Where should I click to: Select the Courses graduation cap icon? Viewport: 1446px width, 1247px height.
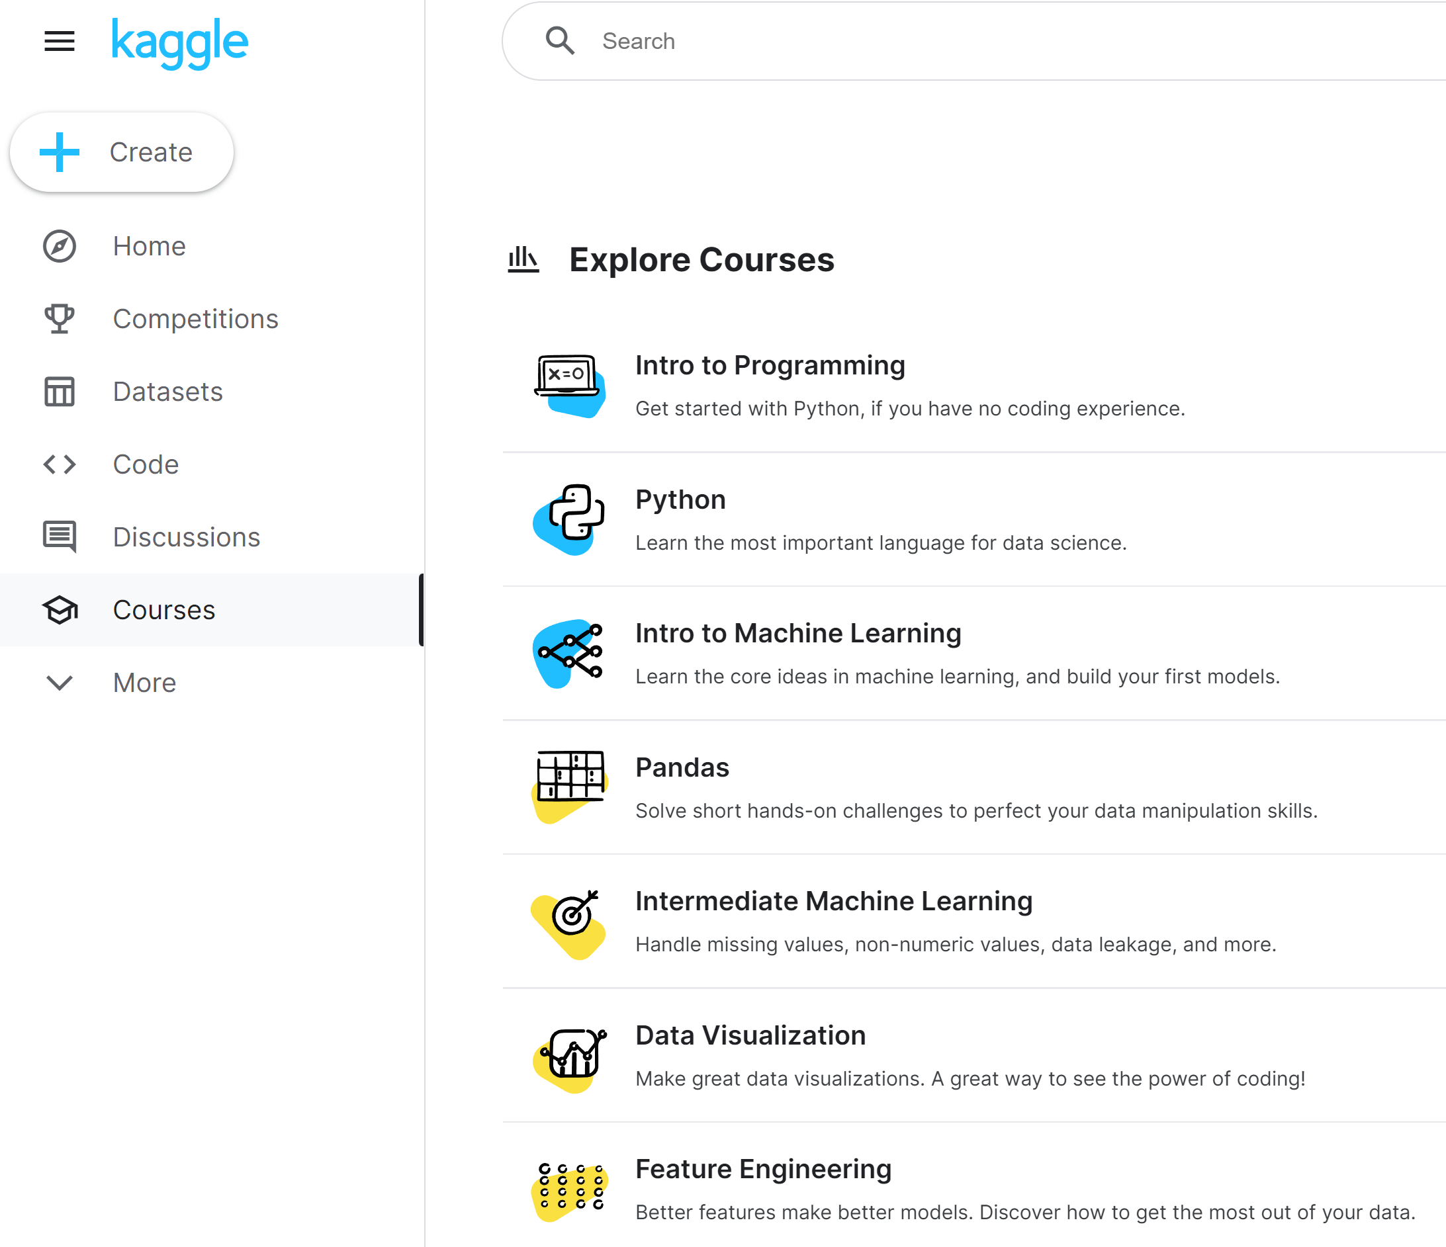point(60,609)
